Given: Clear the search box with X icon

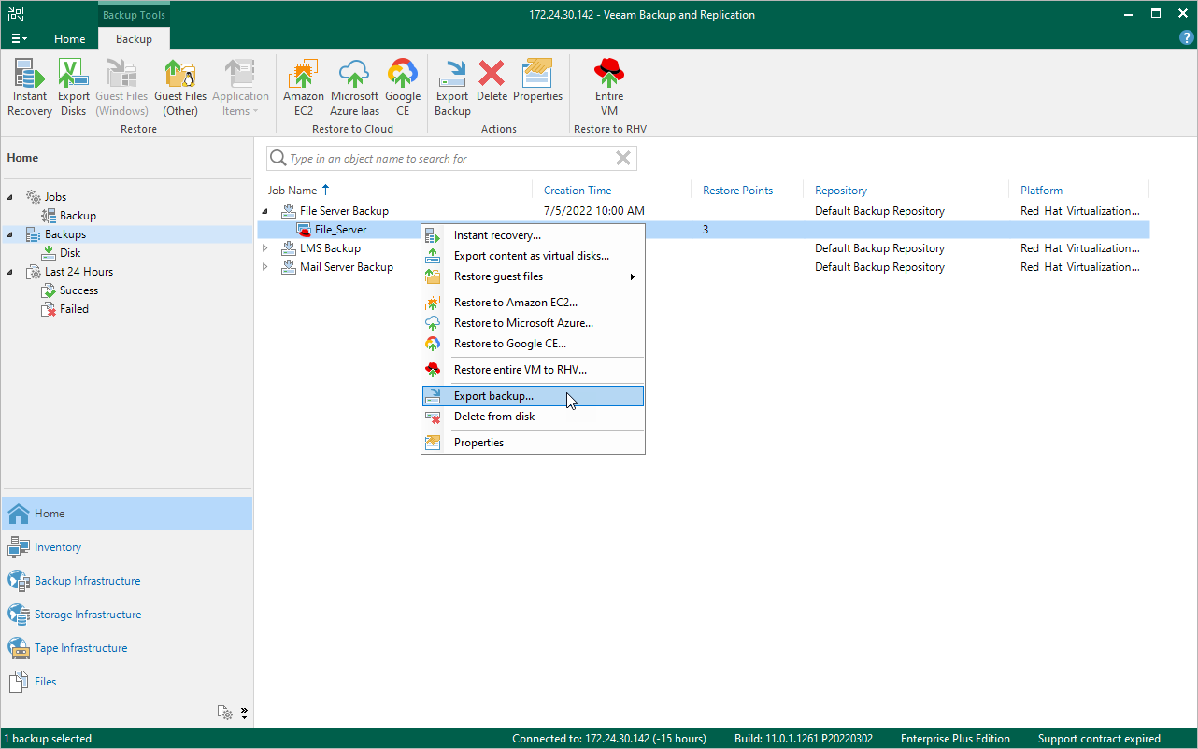Looking at the screenshot, I should point(624,158).
